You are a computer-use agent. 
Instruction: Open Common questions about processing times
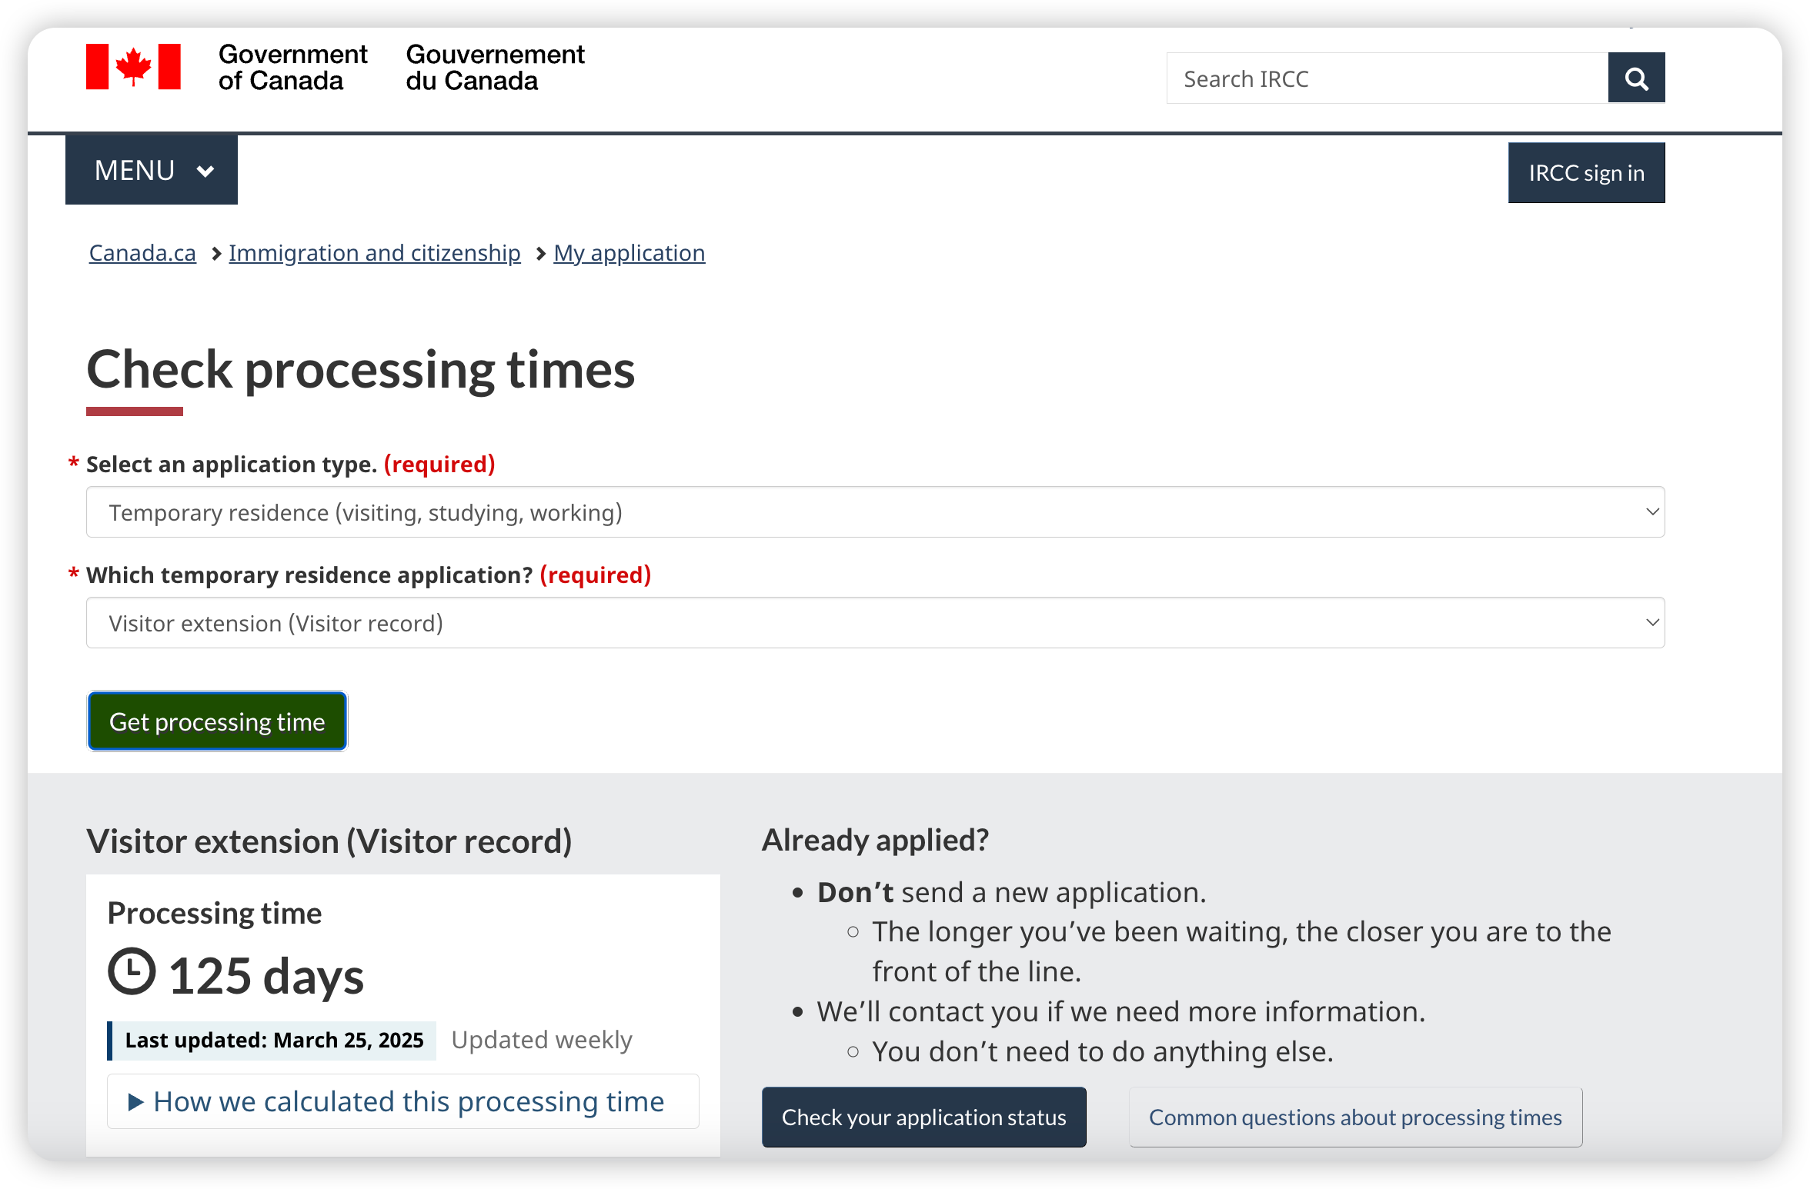pos(1355,1117)
